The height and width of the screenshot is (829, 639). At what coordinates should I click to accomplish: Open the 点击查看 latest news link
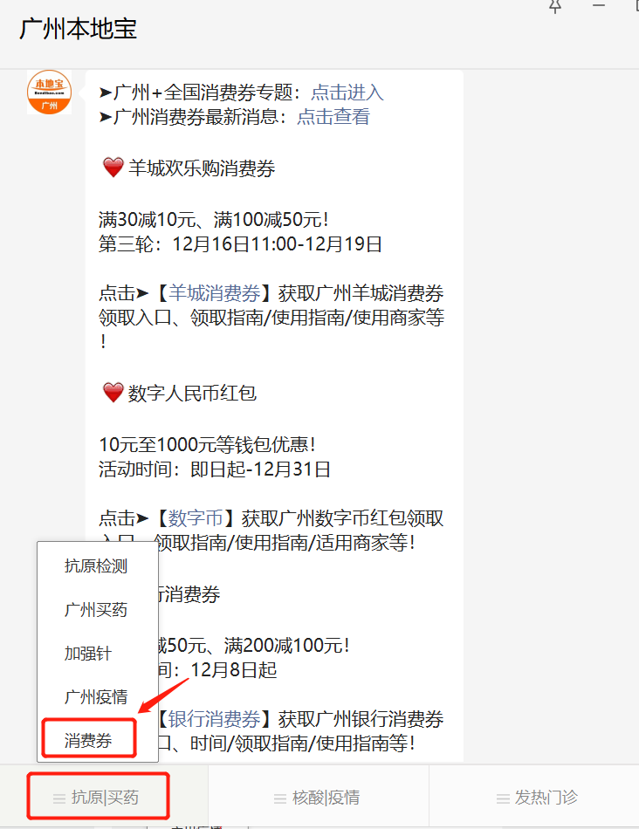click(x=333, y=117)
